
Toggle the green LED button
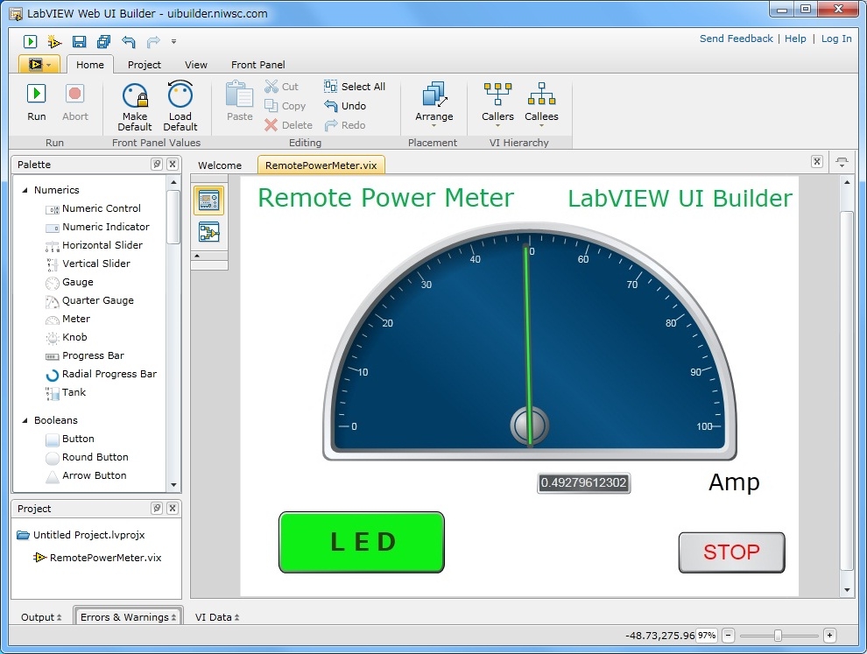click(x=362, y=542)
